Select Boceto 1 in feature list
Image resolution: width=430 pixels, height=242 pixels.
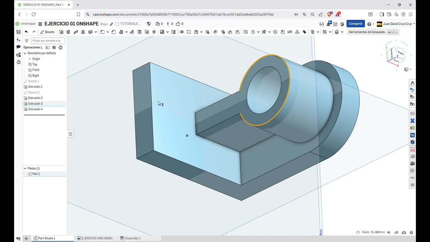(x=34, y=81)
